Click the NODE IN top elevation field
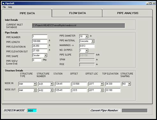Image resolution: width=157 pixels, height=120 pixels. pyautogui.click(x=113, y=84)
